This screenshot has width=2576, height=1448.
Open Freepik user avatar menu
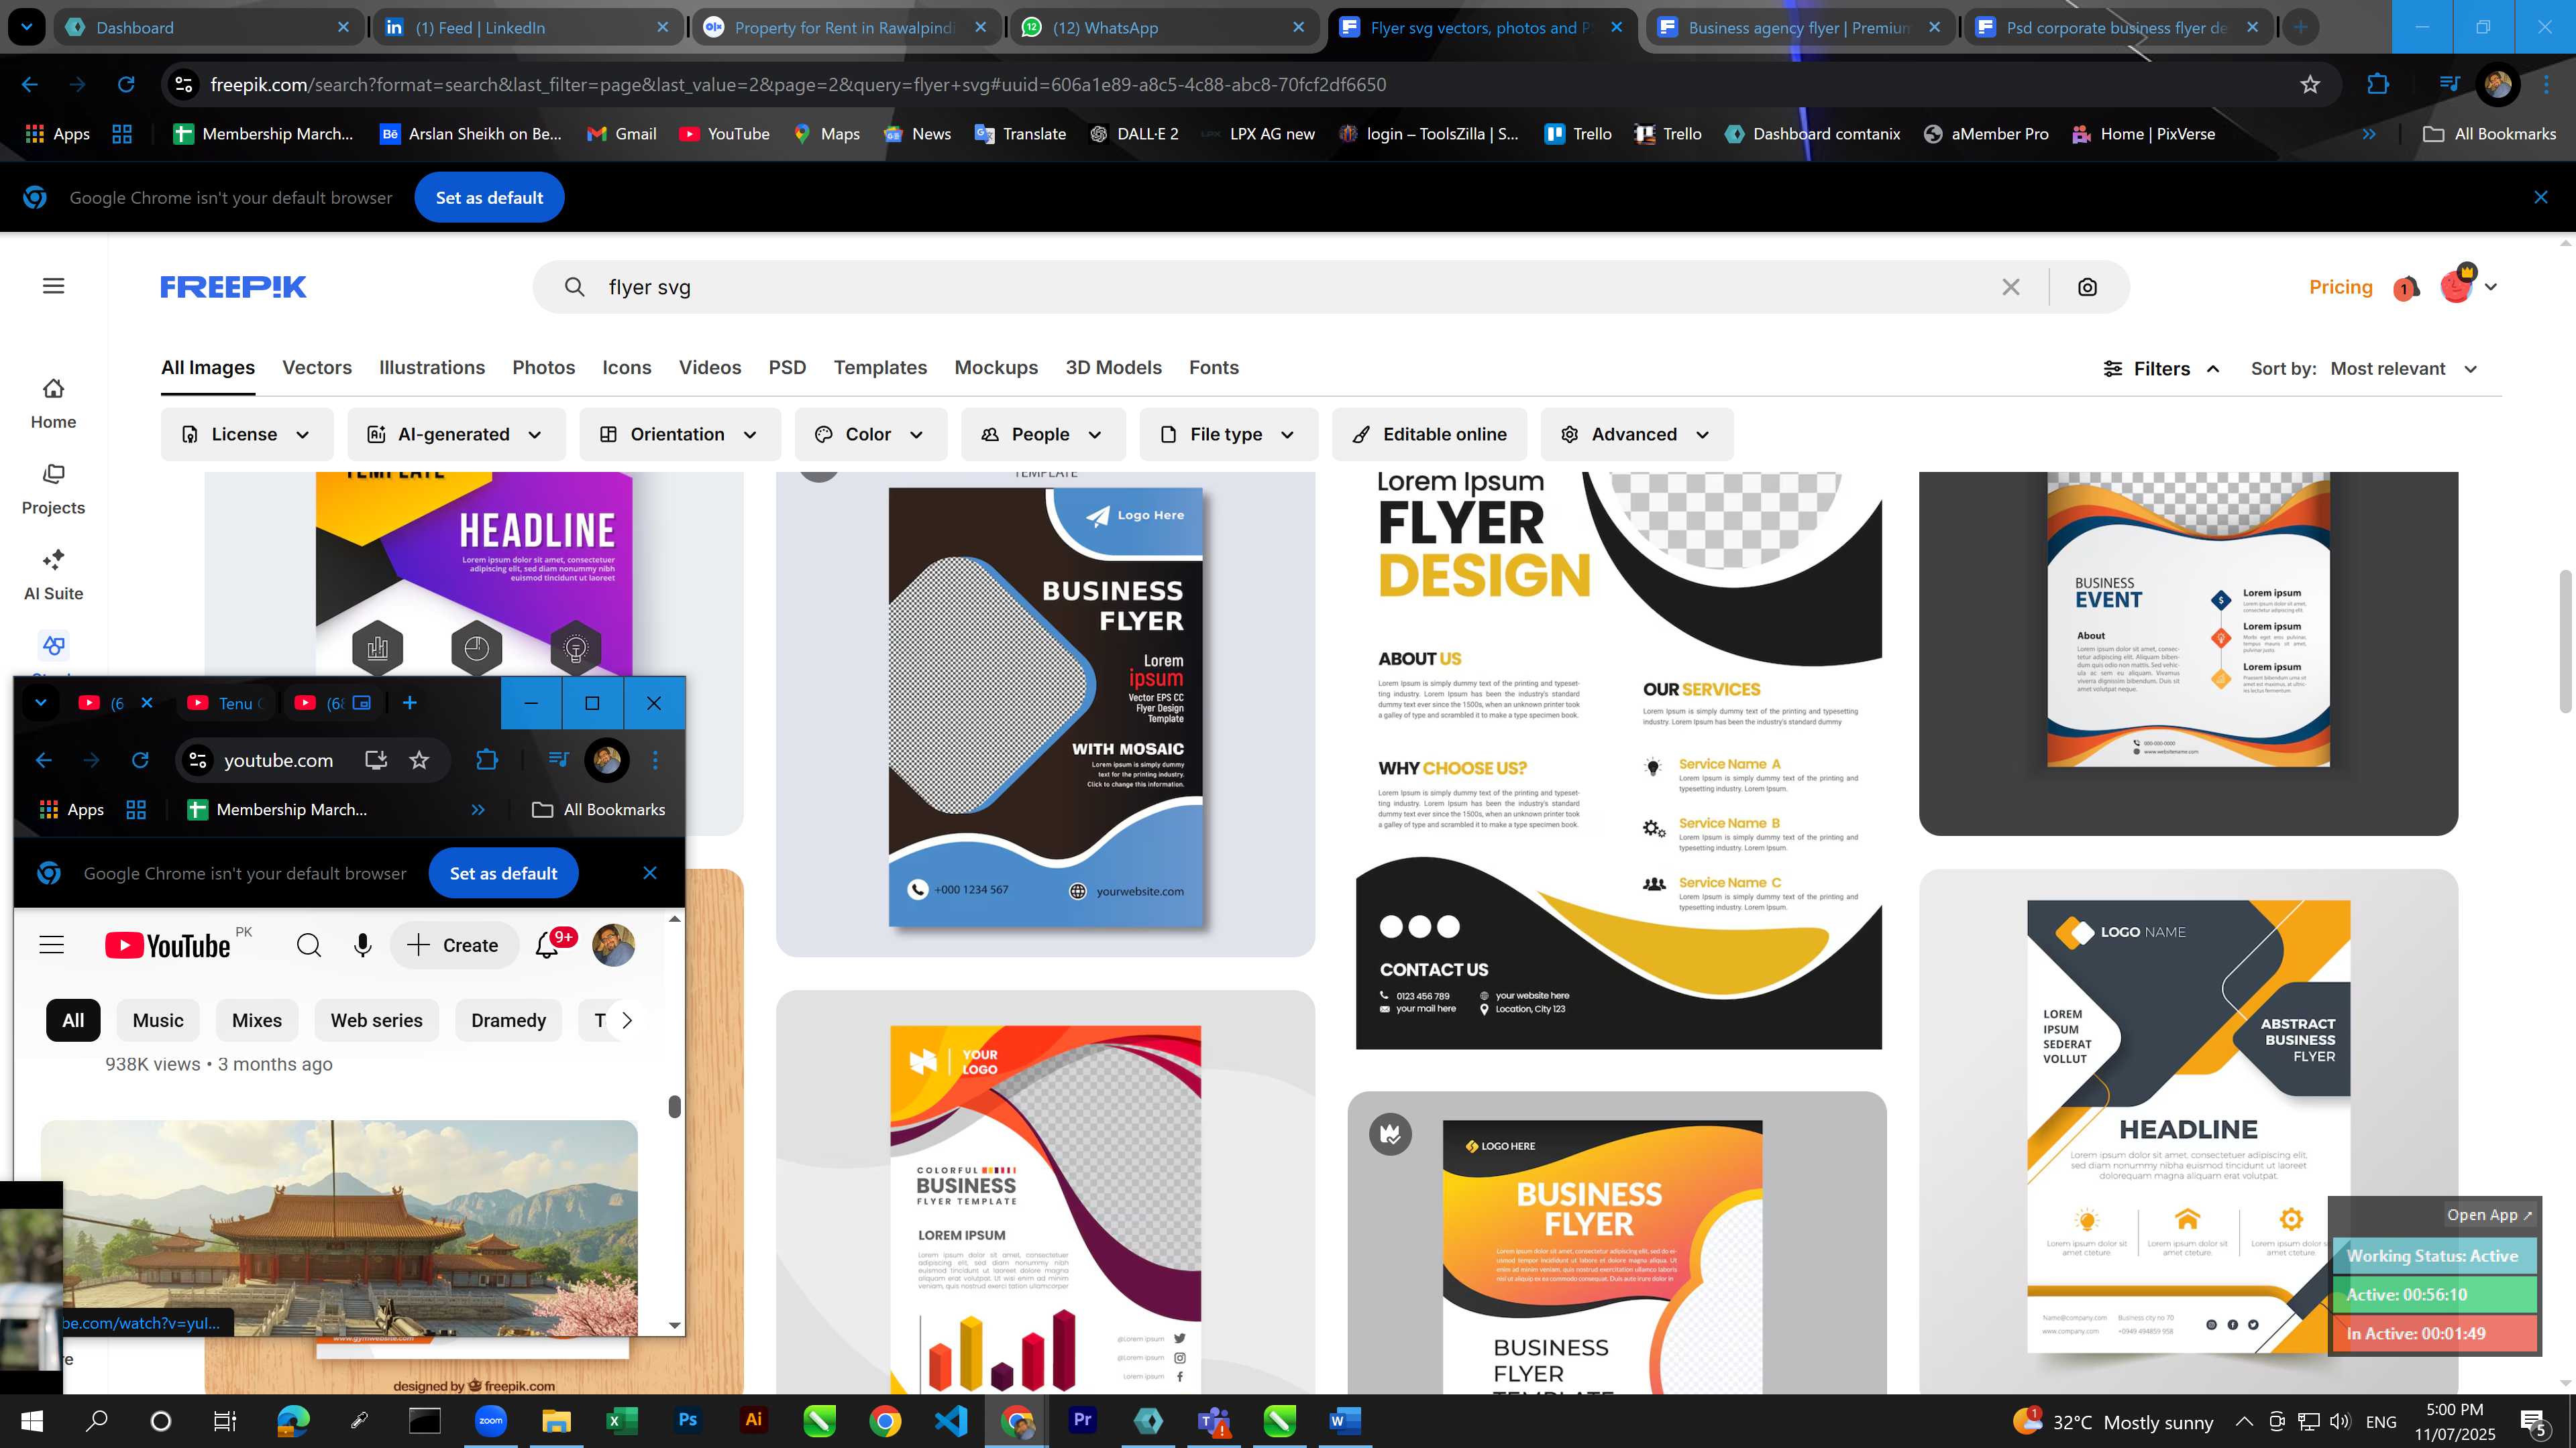[2467, 286]
